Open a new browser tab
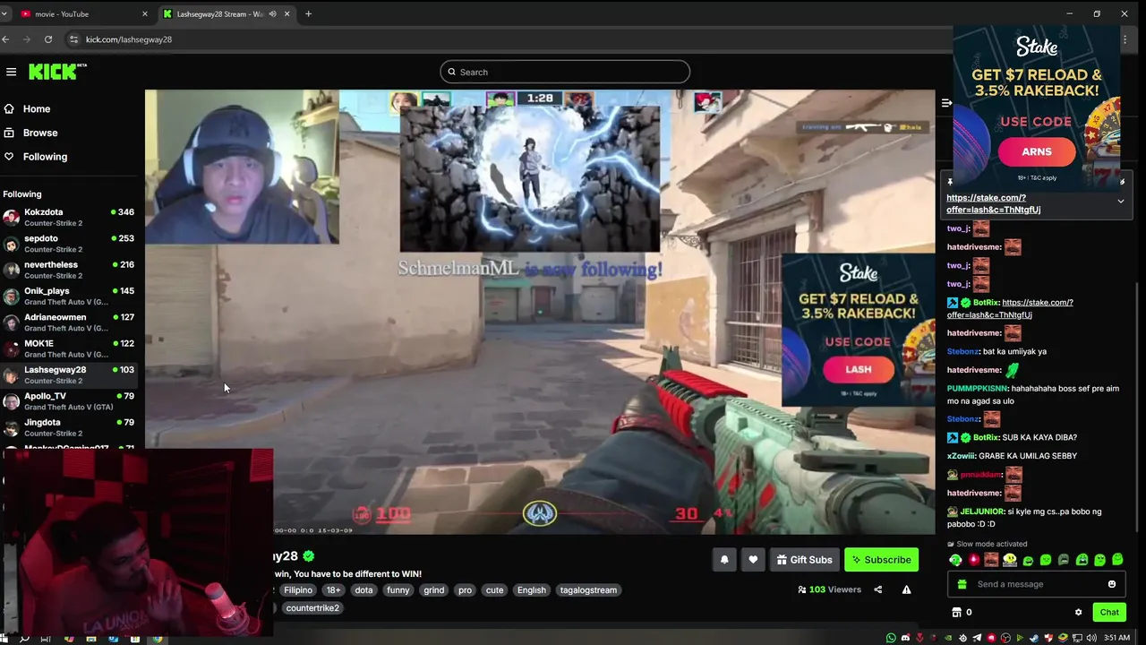 pyautogui.click(x=308, y=13)
